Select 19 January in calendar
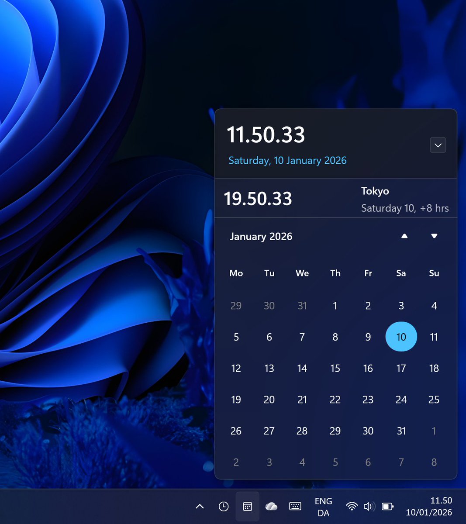Screen dimensions: 466x524 coord(236,400)
